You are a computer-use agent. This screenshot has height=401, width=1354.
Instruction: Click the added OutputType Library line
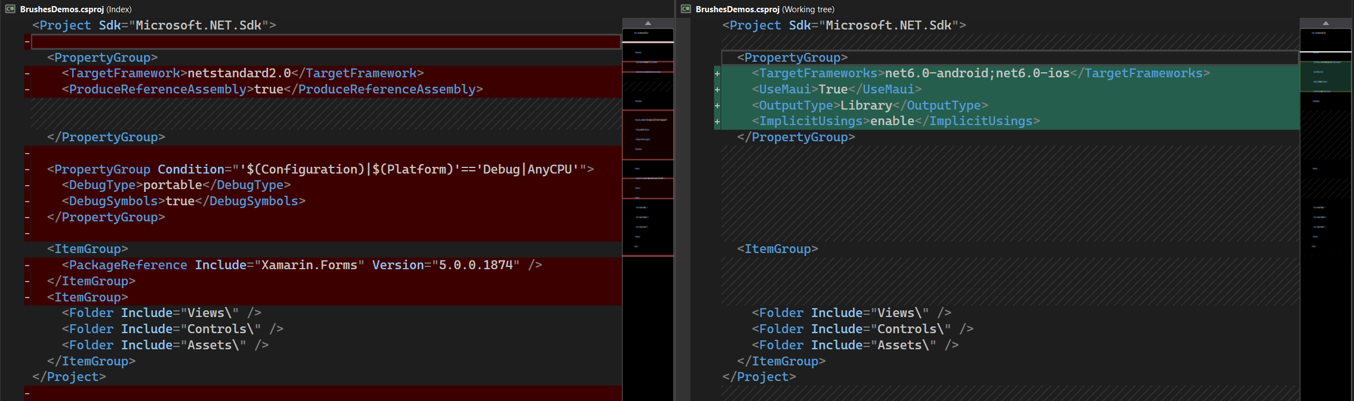point(870,106)
